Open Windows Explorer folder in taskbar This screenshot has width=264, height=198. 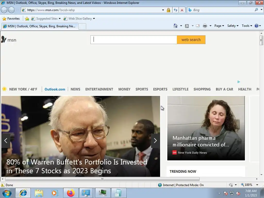tap(39, 193)
